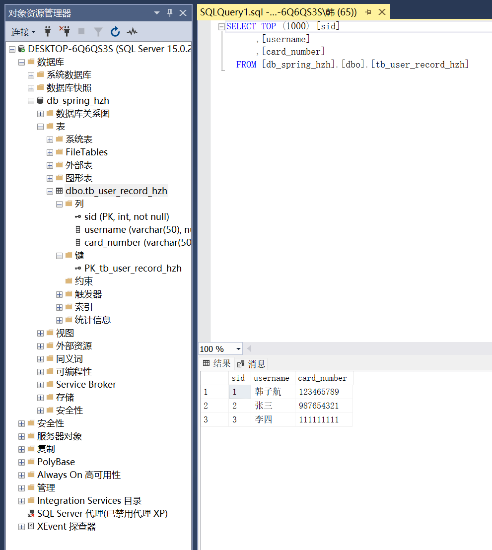
Task: Select the cell containing 123465789
Action: pyautogui.click(x=324, y=392)
